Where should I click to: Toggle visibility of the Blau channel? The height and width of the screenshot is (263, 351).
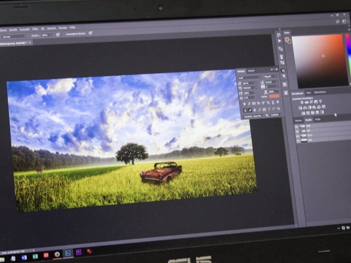coord(298,141)
